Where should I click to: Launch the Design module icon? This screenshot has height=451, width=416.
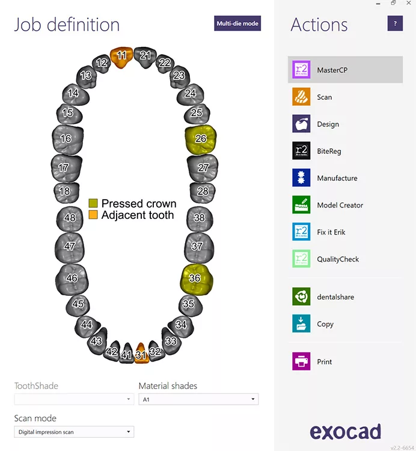coord(301,124)
